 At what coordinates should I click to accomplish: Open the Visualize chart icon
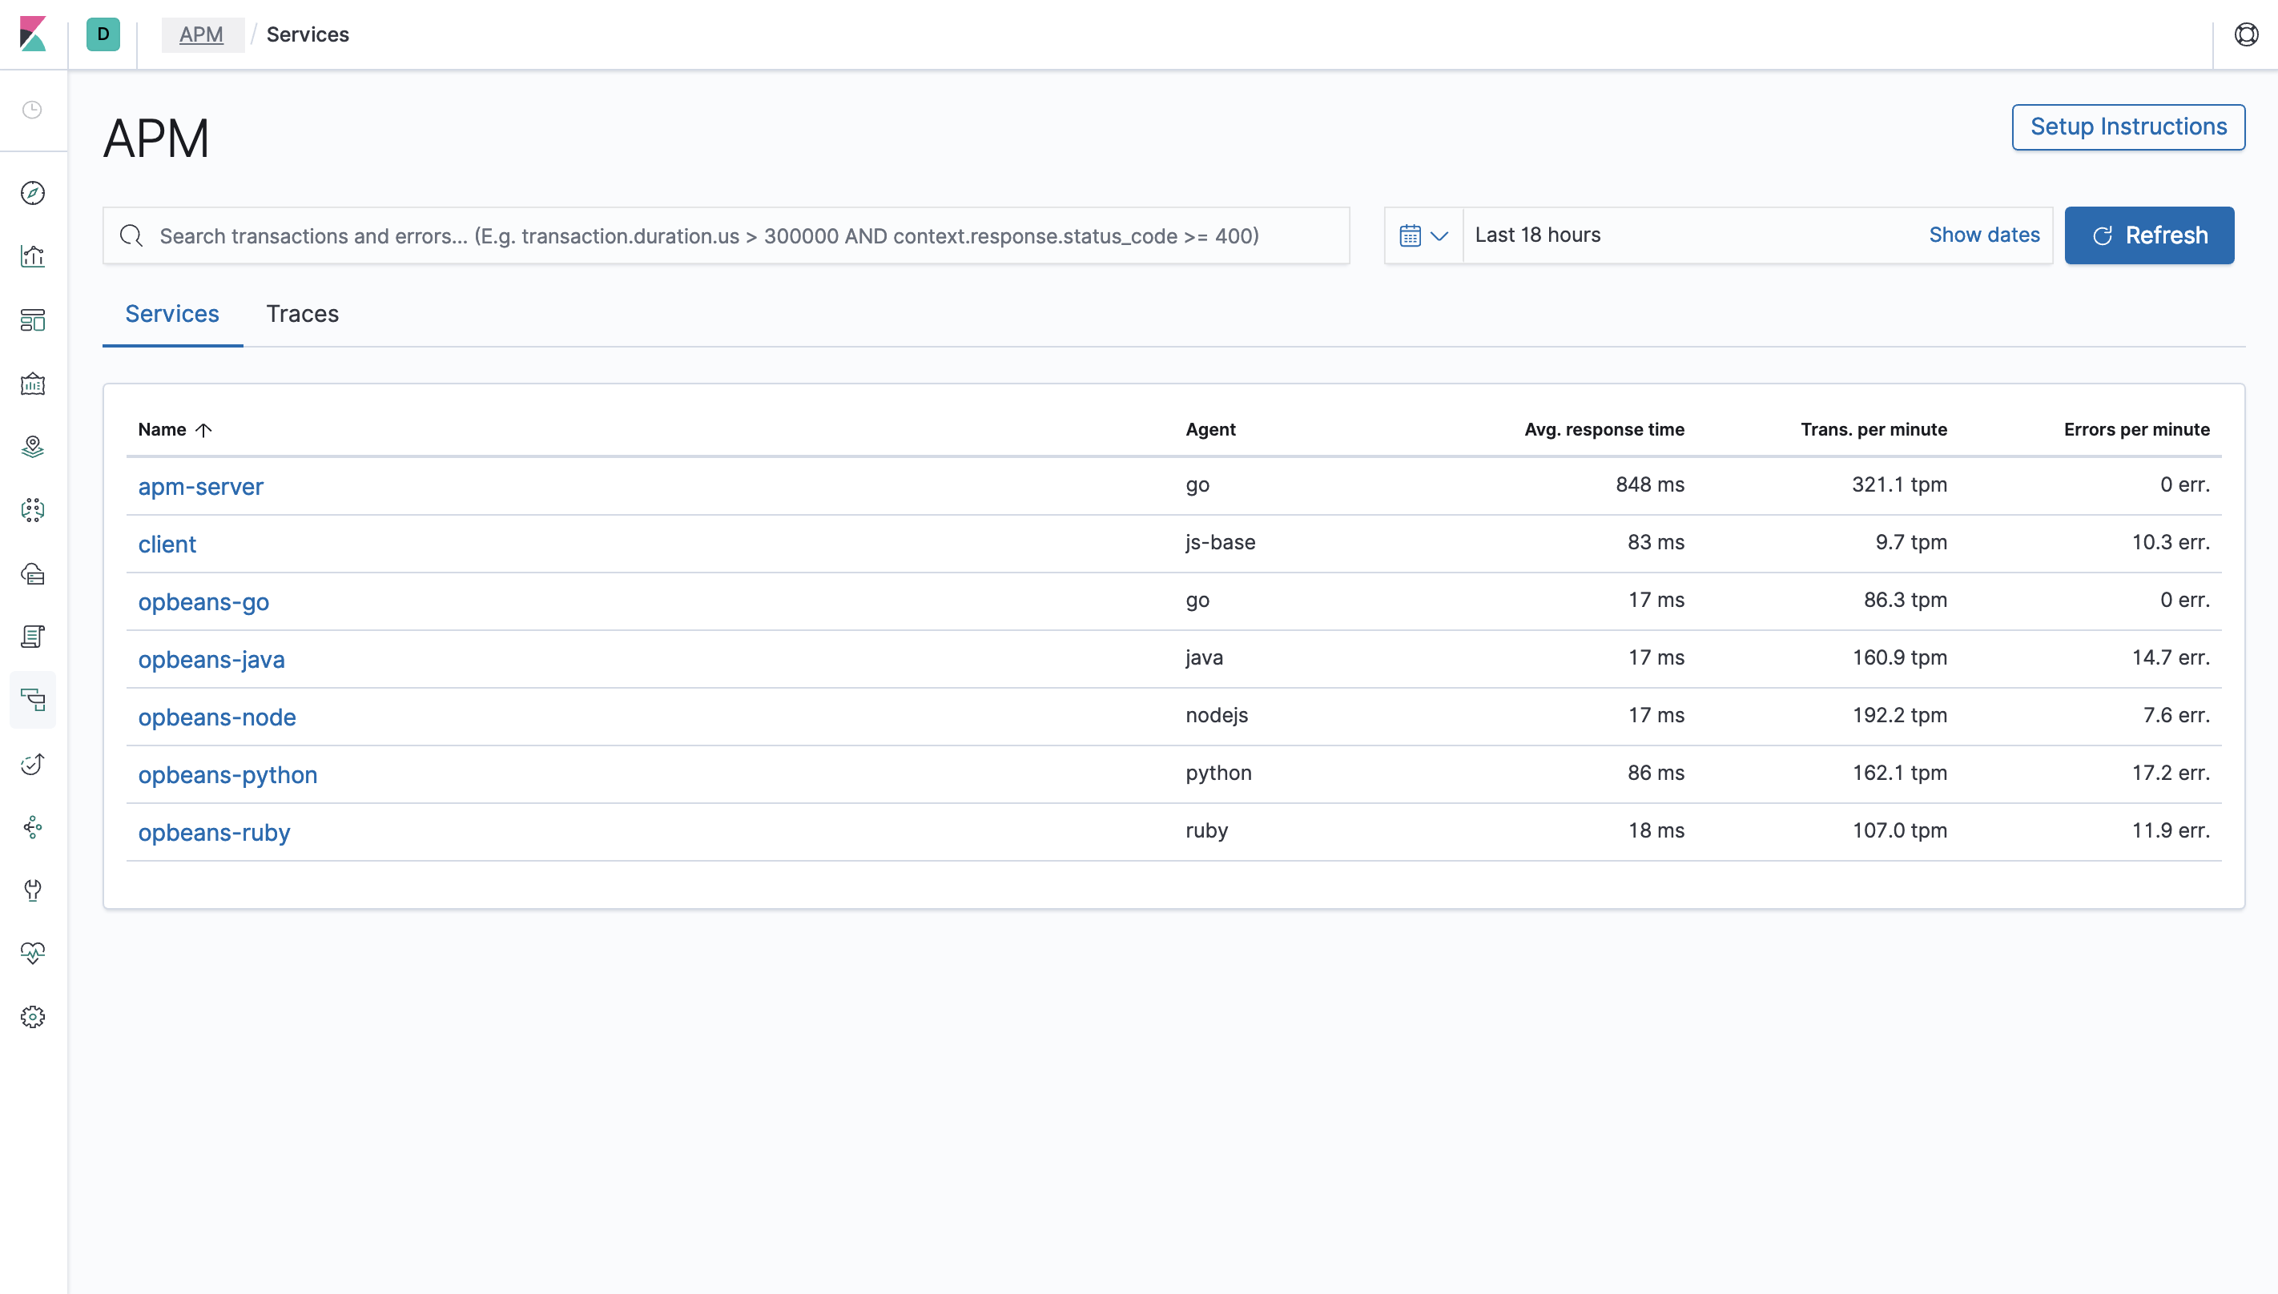33,256
